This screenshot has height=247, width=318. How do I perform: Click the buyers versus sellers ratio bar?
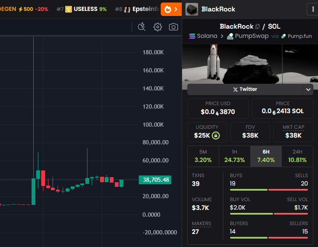click(x=269, y=238)
